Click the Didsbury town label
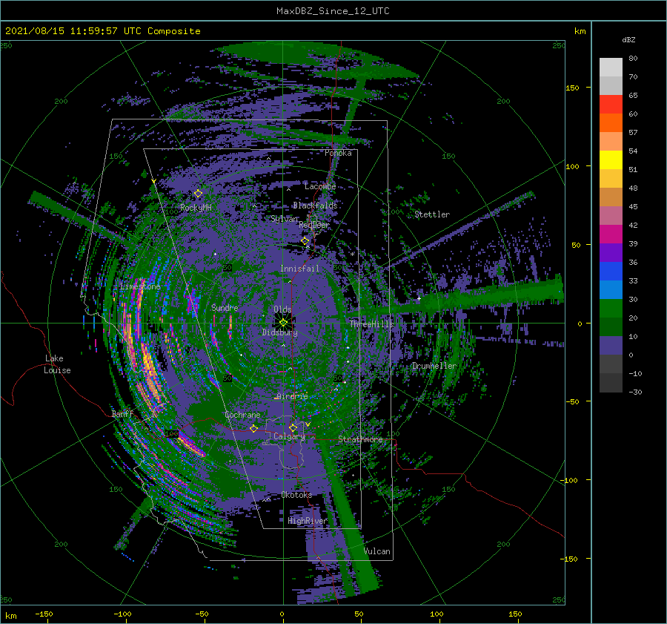This screenshot has width=667, height=624. (279, 332)
